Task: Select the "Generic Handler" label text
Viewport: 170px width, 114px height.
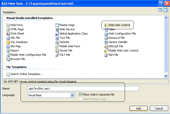Action: coord(118,42)
